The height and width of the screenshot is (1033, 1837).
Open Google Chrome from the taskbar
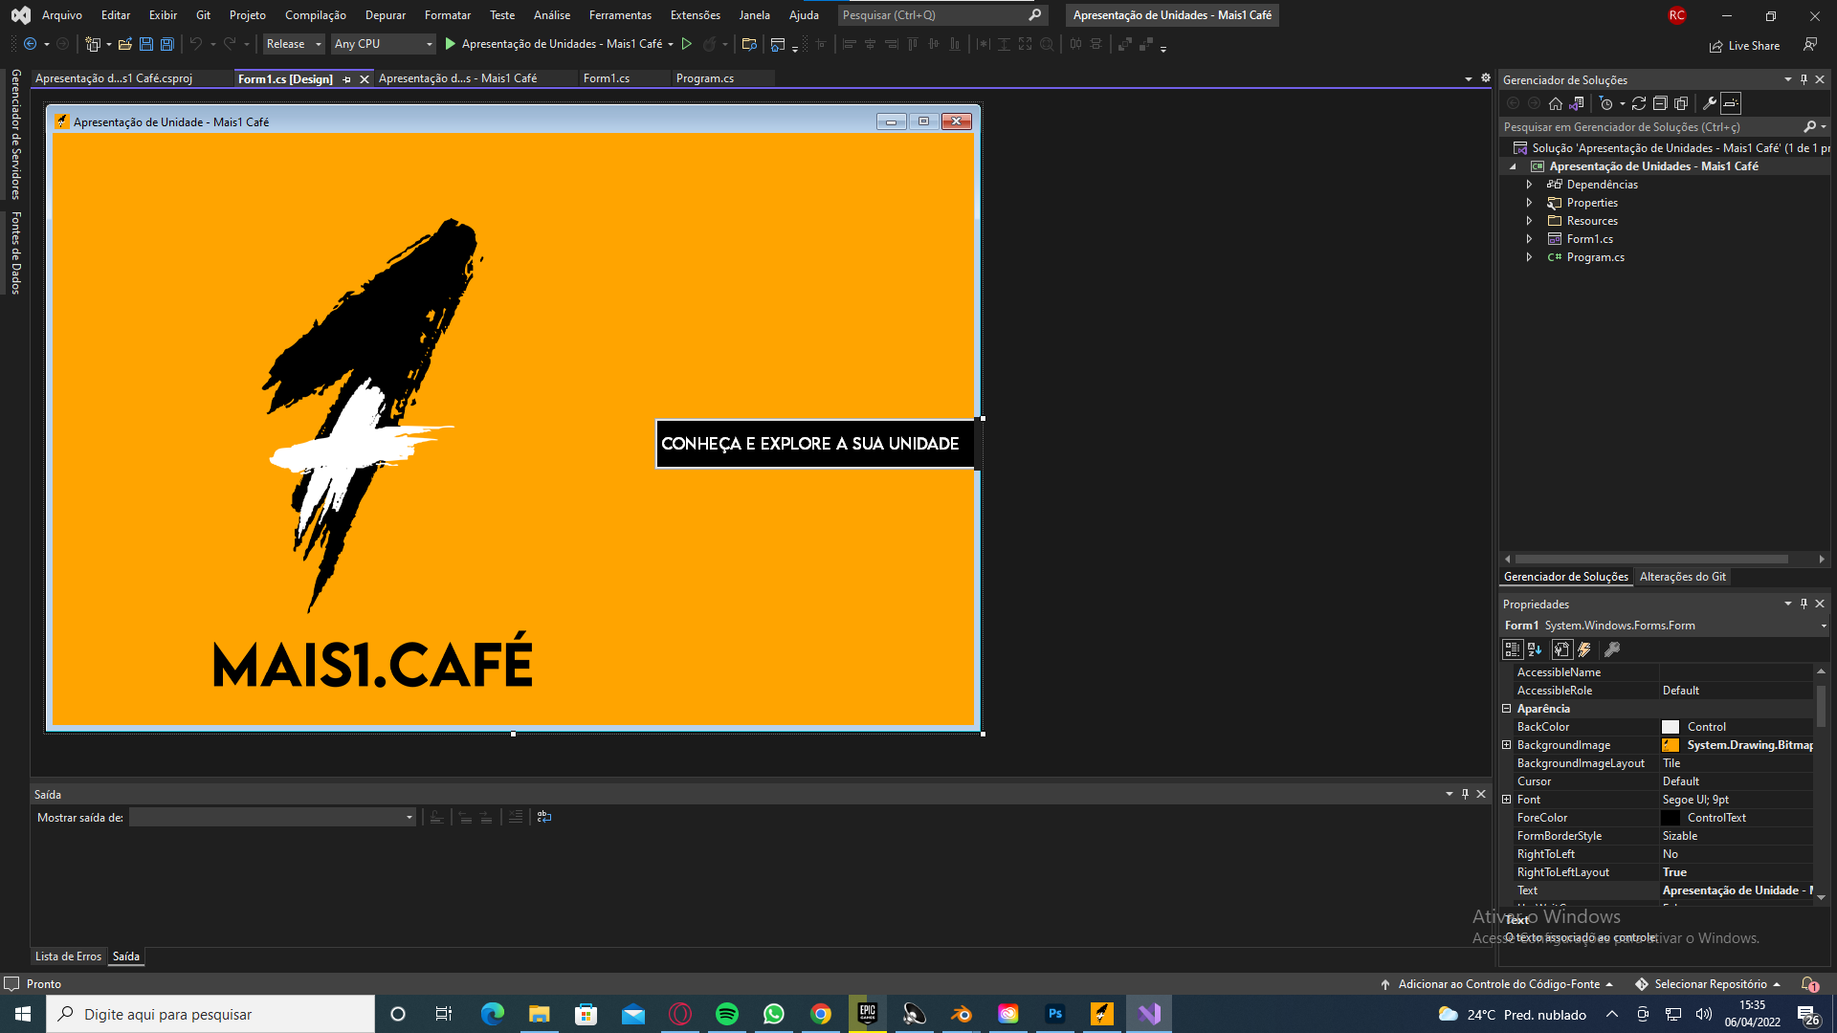pos(821,1014)
